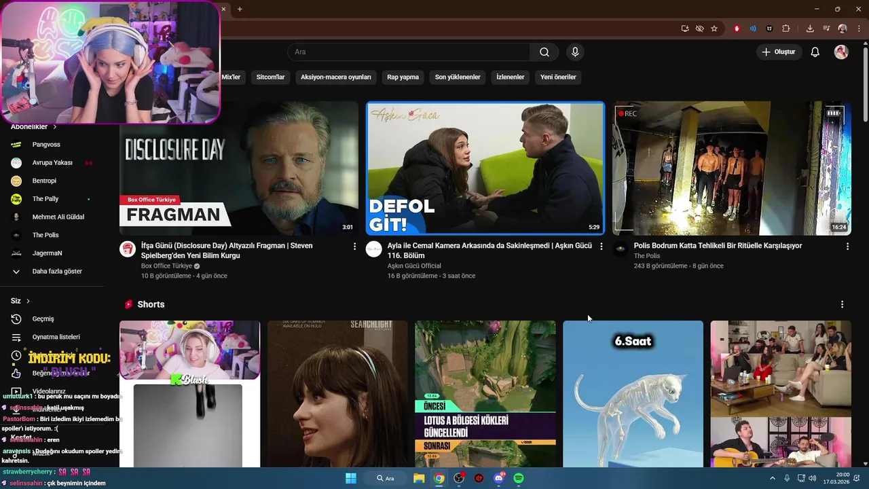Image resolution: width=869 pixels, height=489 pixels.
Task: Open the Disclosure Day Fragman thumbnail
Action: (x=239, y=168)
